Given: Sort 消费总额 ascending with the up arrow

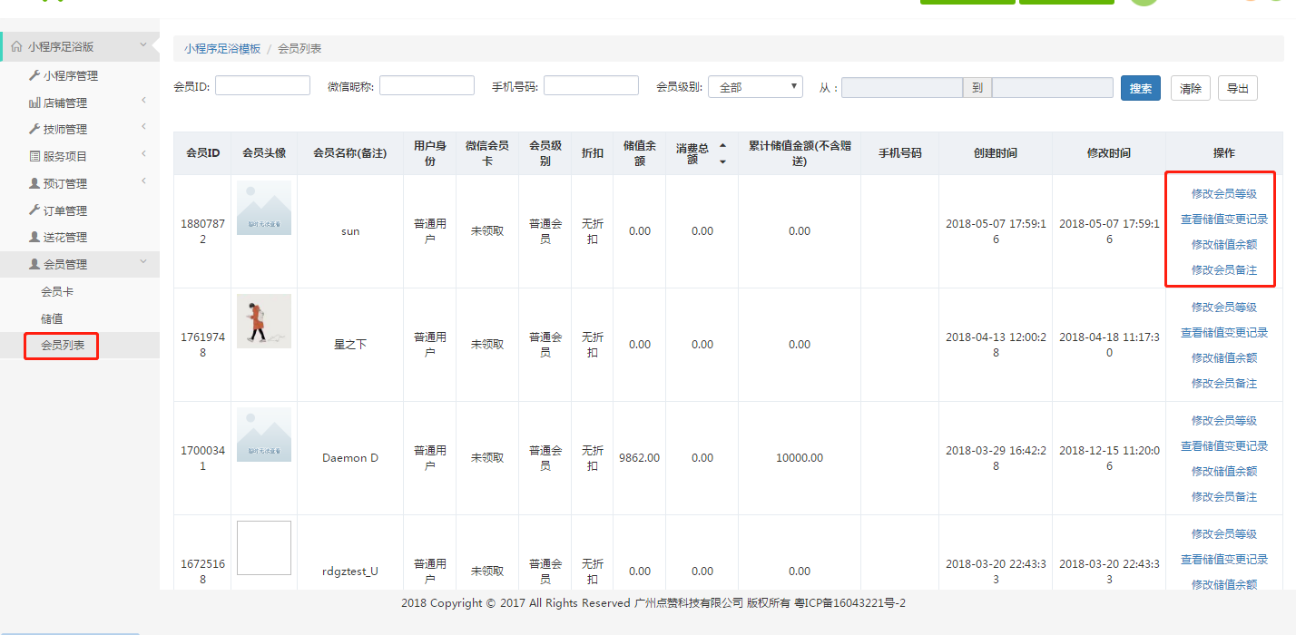Looking at the screenshot, I should 722,146.
